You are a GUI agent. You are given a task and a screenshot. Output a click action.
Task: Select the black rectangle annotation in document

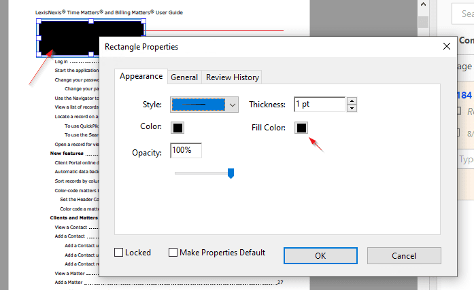point(91,38)
